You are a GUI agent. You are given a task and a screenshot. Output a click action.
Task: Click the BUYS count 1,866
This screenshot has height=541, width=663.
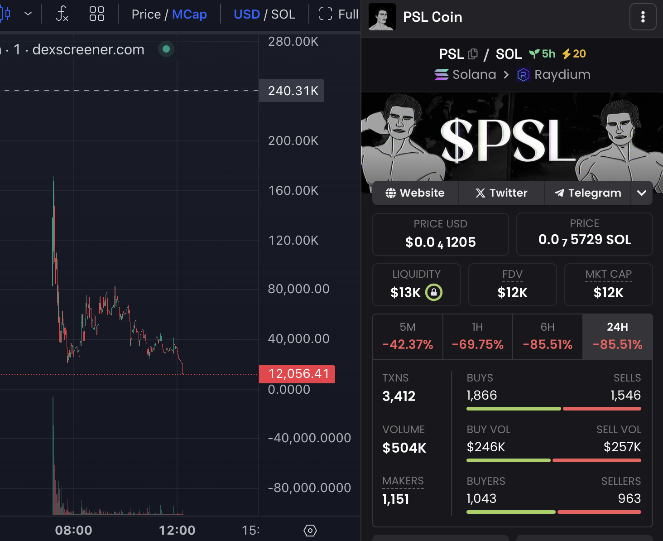click(x=482, y=396)
